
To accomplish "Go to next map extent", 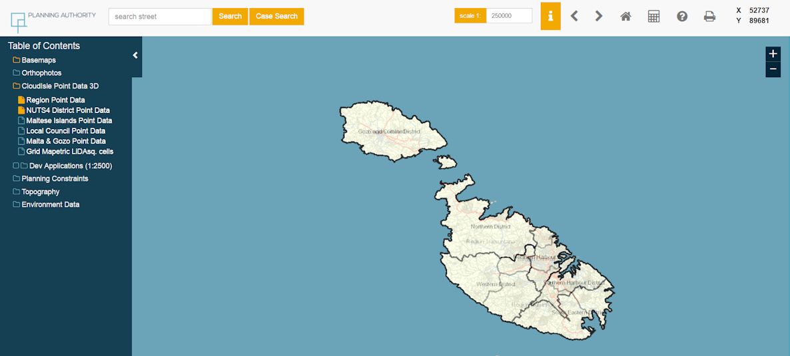I will point(599,17).
